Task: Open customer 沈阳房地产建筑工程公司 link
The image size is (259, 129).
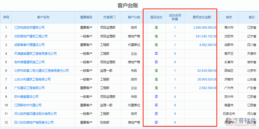Action: pos(31,36)
